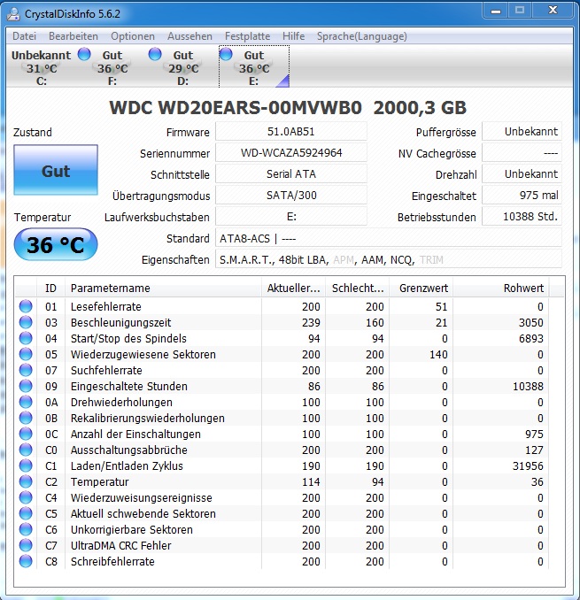
Task: Click the Firmware field 51.0AB51
Action: click(x=291, y=132)
